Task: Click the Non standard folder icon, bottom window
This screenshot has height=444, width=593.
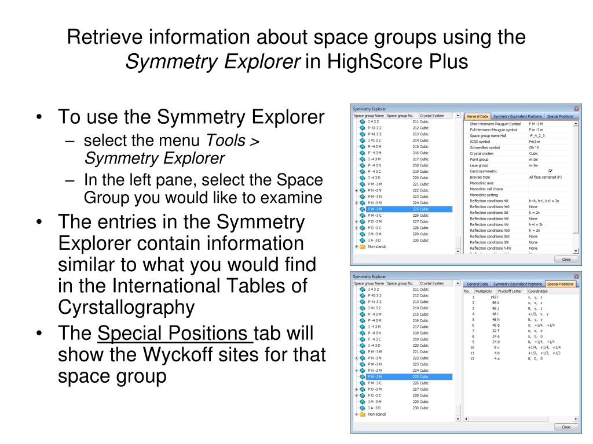Action: [363, 414]
